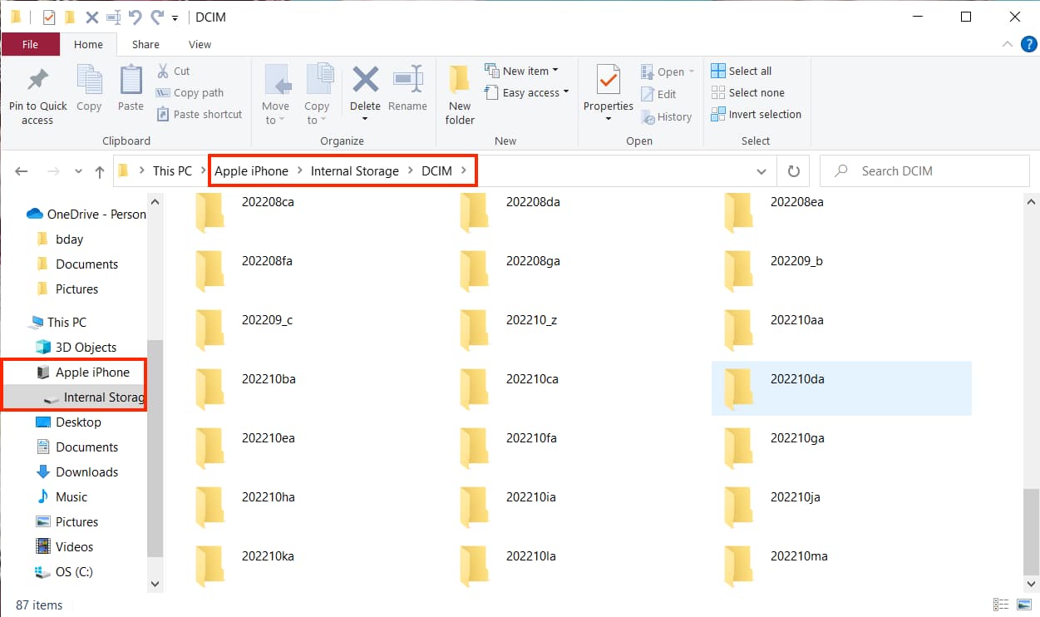Click Invert selection in Select group
This screenshot has height=617, width=1040.
coord(756,115)
